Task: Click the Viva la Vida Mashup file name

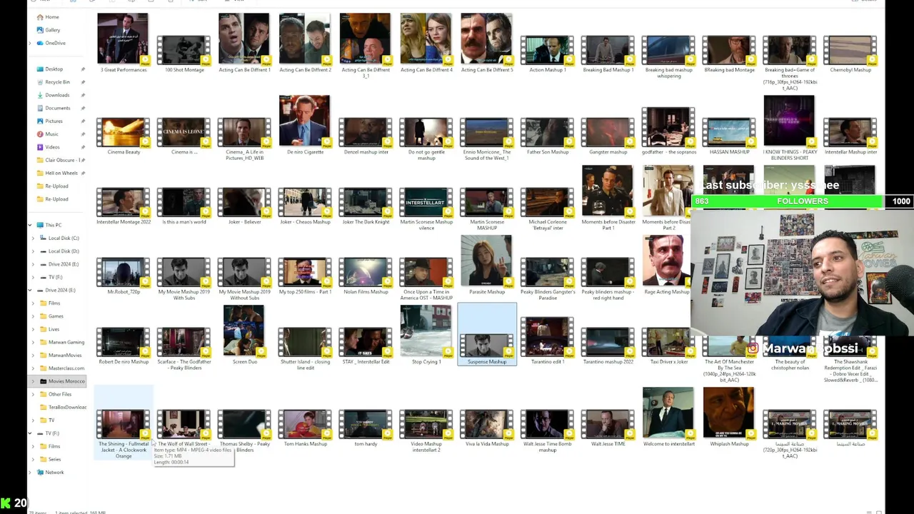Action: tap(487, 444)
